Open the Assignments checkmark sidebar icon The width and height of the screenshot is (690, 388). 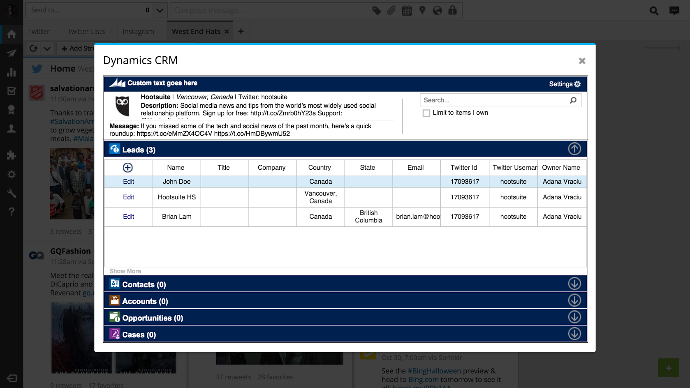(12, 91)
